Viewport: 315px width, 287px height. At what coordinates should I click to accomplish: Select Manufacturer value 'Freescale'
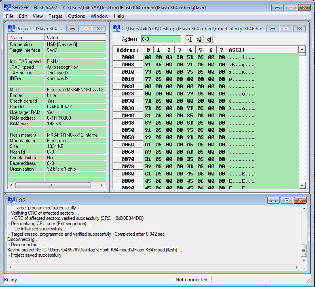click(56, 140)
